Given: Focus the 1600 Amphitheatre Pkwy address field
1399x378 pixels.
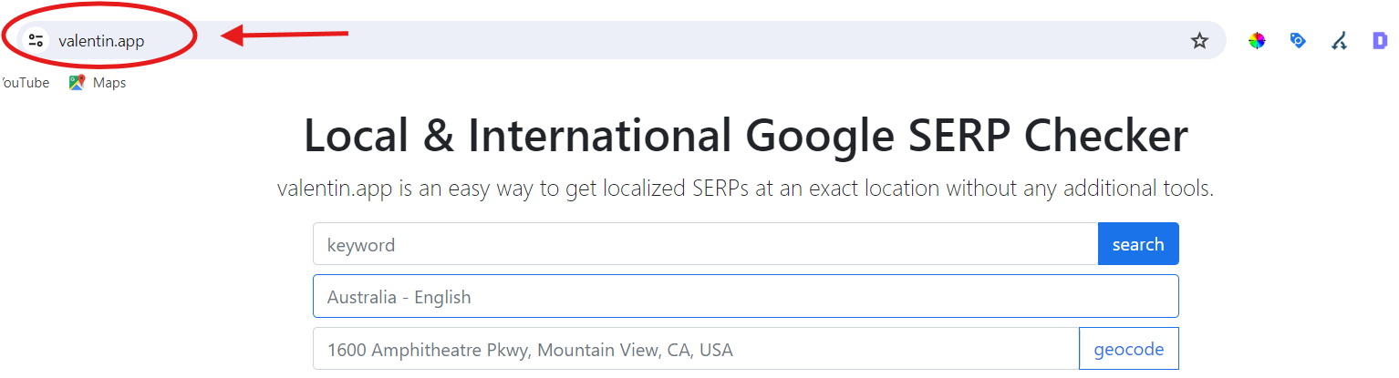Looking at the screenshot, I should click(x=696, y=349).
